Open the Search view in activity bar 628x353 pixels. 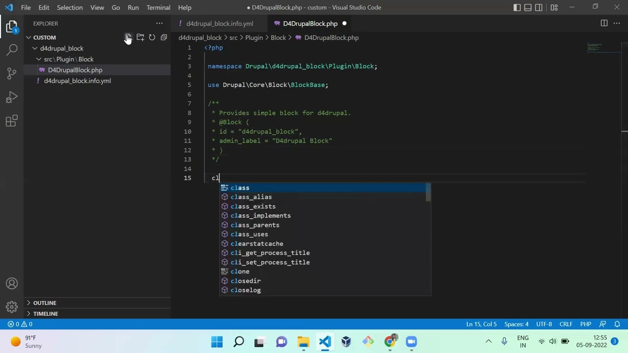[x=12, y=50]
